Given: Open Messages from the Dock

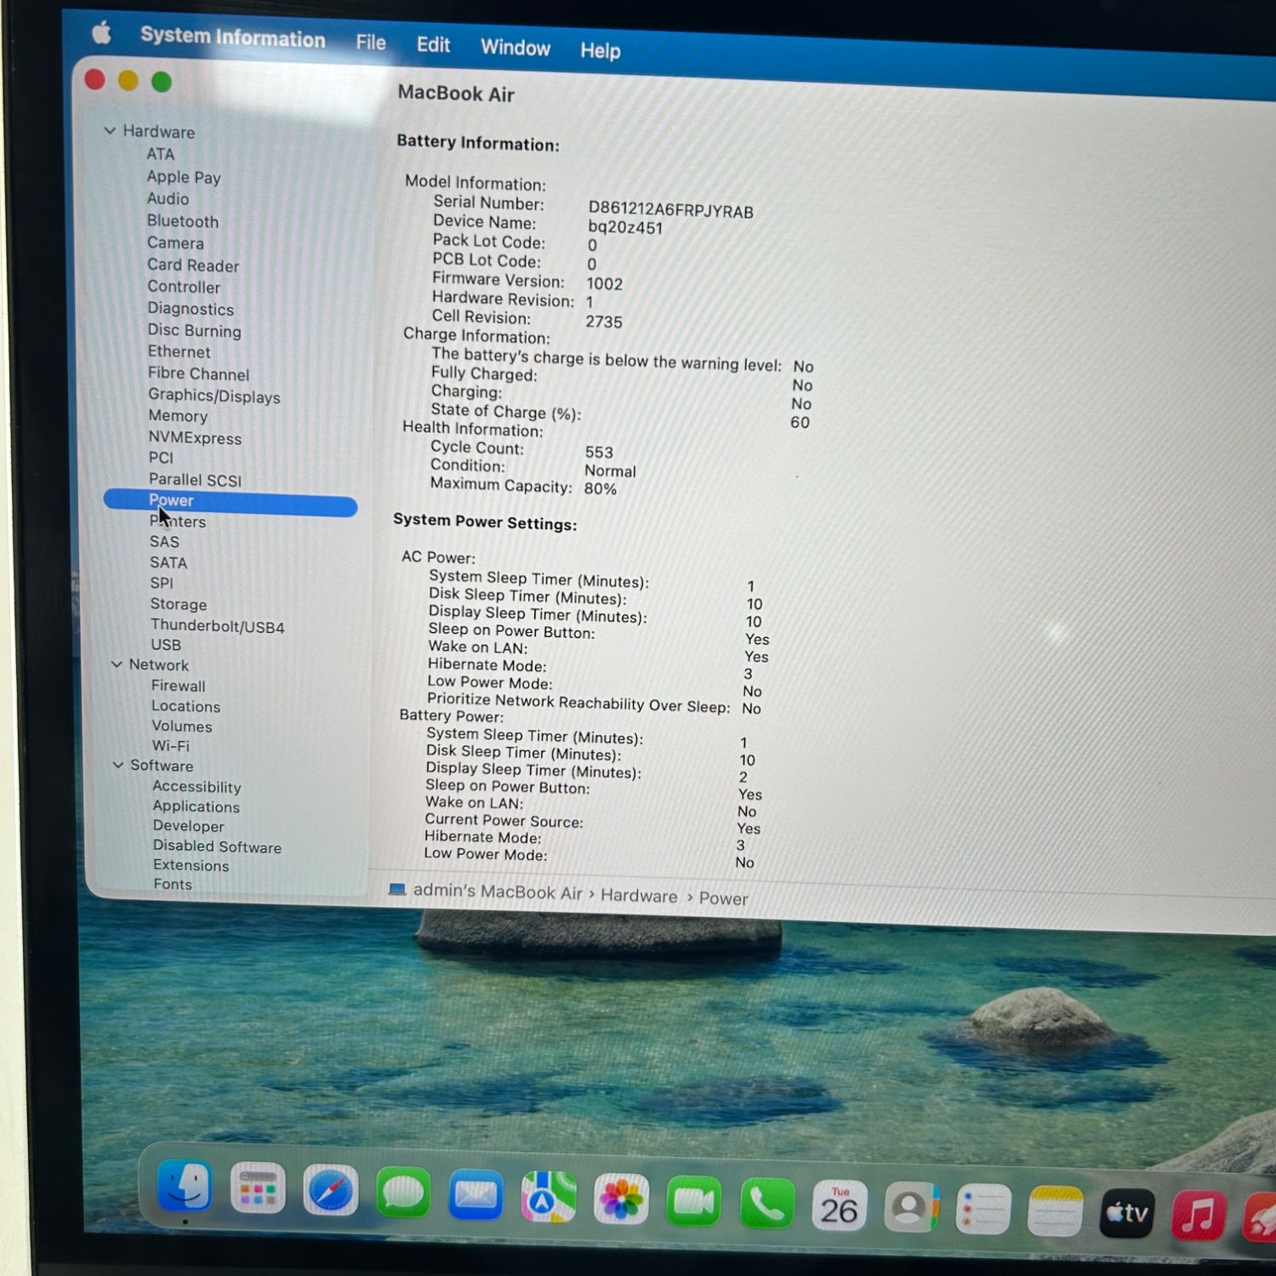Looking at the screenshot, I should pos(403,1193).
